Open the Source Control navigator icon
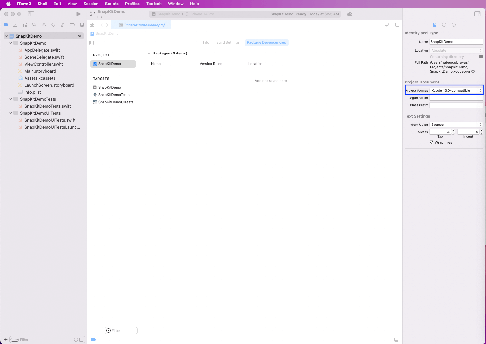 click(15, 25)
